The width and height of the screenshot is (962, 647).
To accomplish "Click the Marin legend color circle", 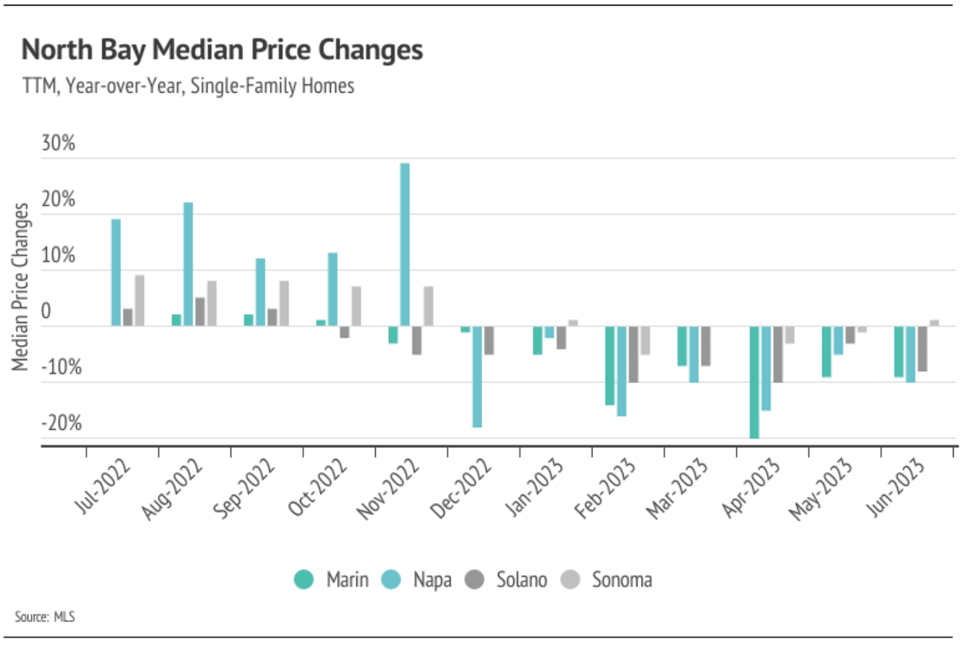I will (x=304, y=579).
